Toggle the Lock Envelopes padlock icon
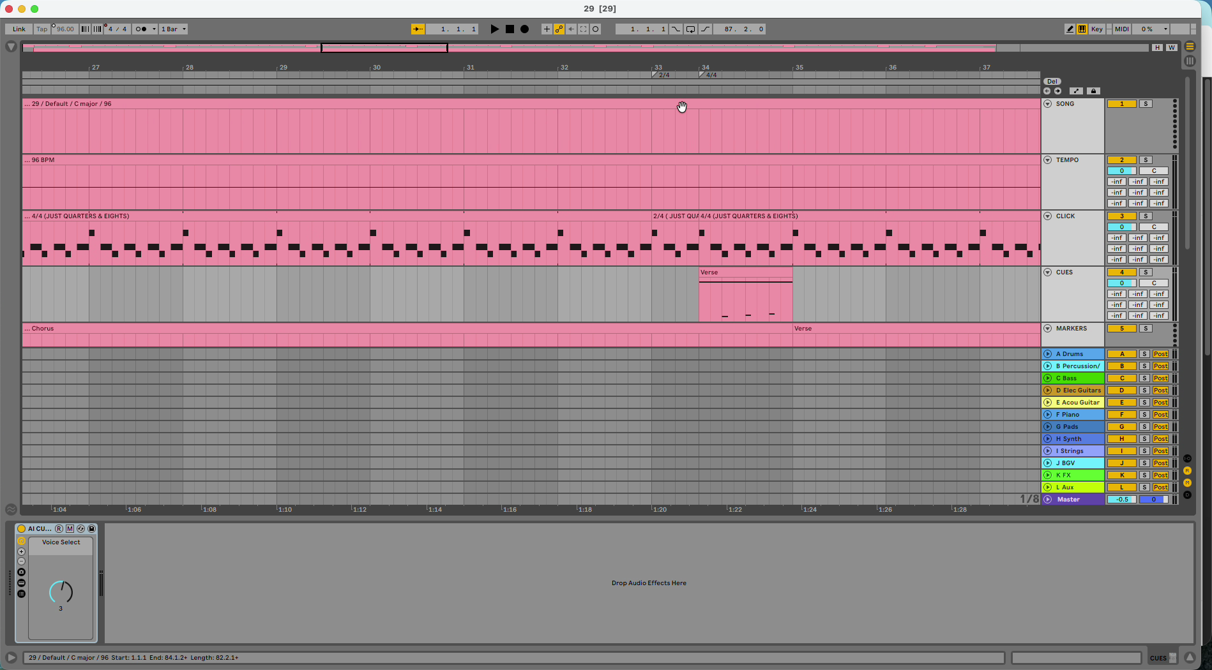Image resolution: width=1212 pixels, height=670 pixels. (1093, 91)
